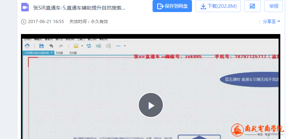Viewport: 286px width, 139px height.
Task: Click the clock icon beside the upload date
Action: (x=23, y=22)
